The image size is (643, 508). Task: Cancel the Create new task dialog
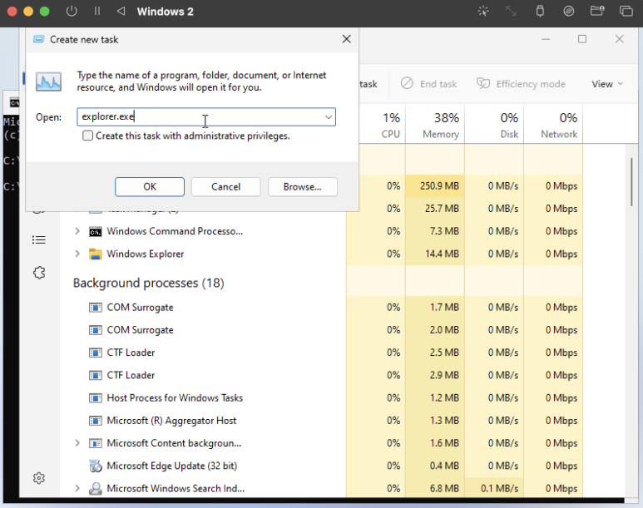(225, 186)
